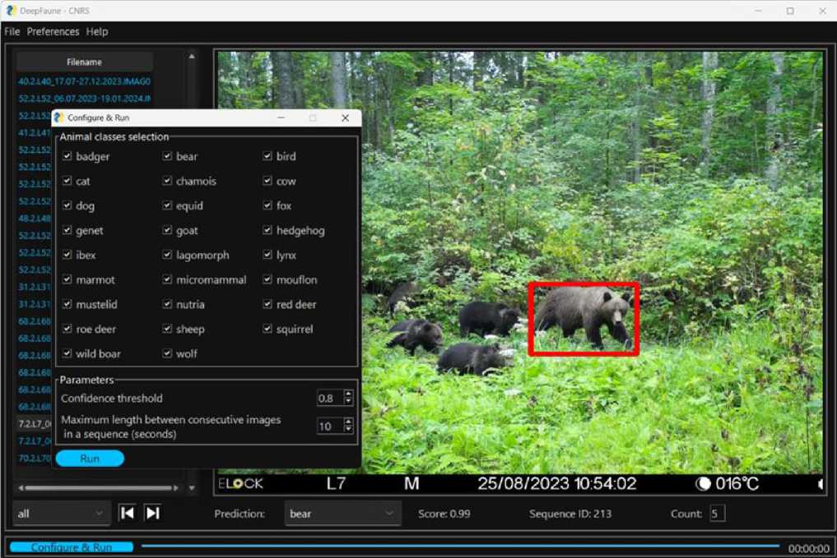Select the highlighted 7.2.L7 file row
837x558 pixels.
point(35,424)
